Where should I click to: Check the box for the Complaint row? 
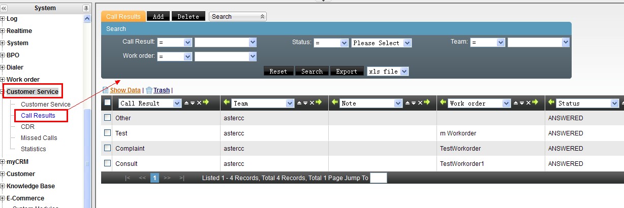107,148
